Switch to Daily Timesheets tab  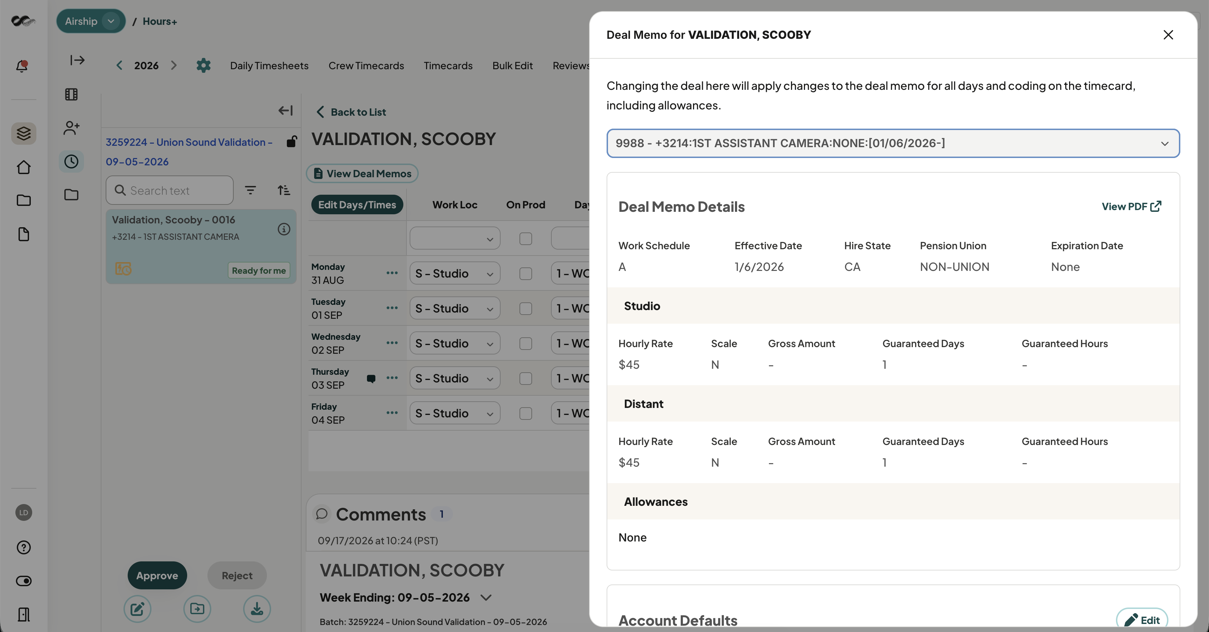269,66
